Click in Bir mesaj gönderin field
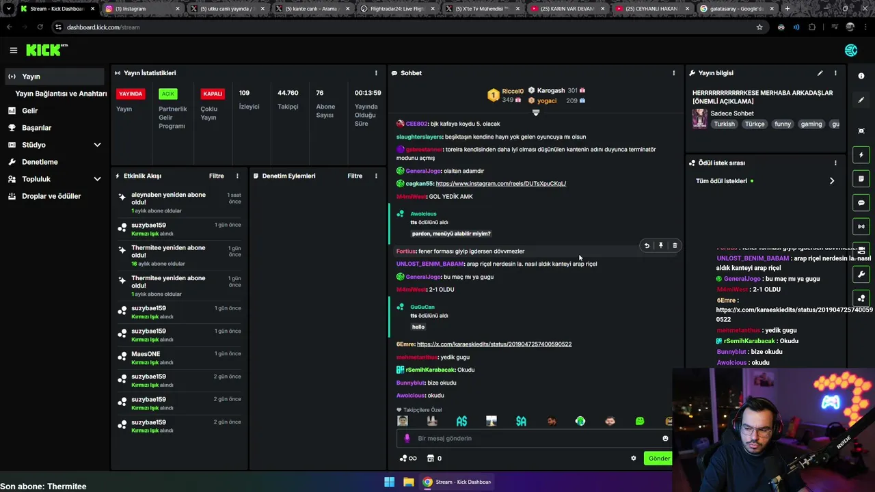The image size is (875, 492). coord(533,438)
